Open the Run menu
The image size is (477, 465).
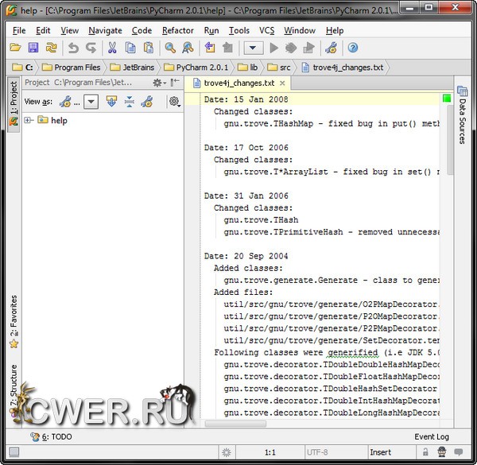[211, 30]
